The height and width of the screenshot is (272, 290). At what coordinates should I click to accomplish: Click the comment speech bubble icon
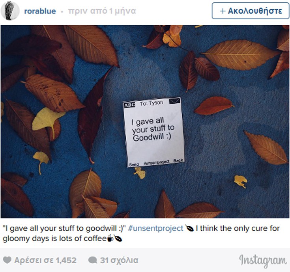pos(93,260)
